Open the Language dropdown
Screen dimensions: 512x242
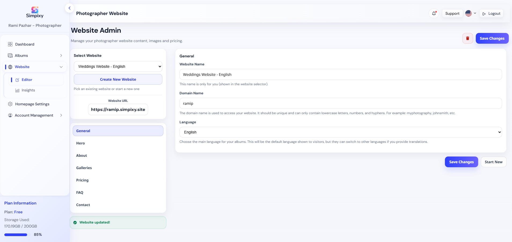[340, 132]
